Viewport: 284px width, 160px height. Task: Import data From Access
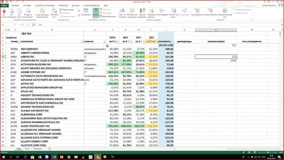point(4,13)
